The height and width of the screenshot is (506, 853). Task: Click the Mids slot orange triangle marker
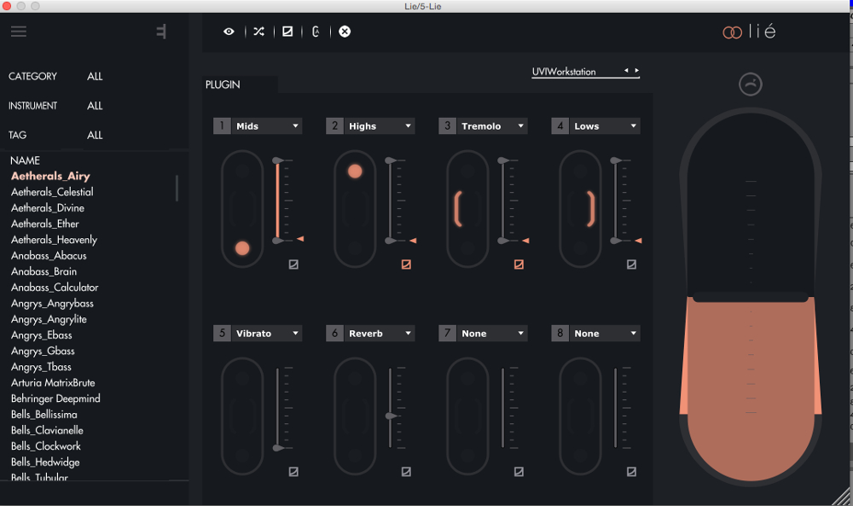point(300,239)
